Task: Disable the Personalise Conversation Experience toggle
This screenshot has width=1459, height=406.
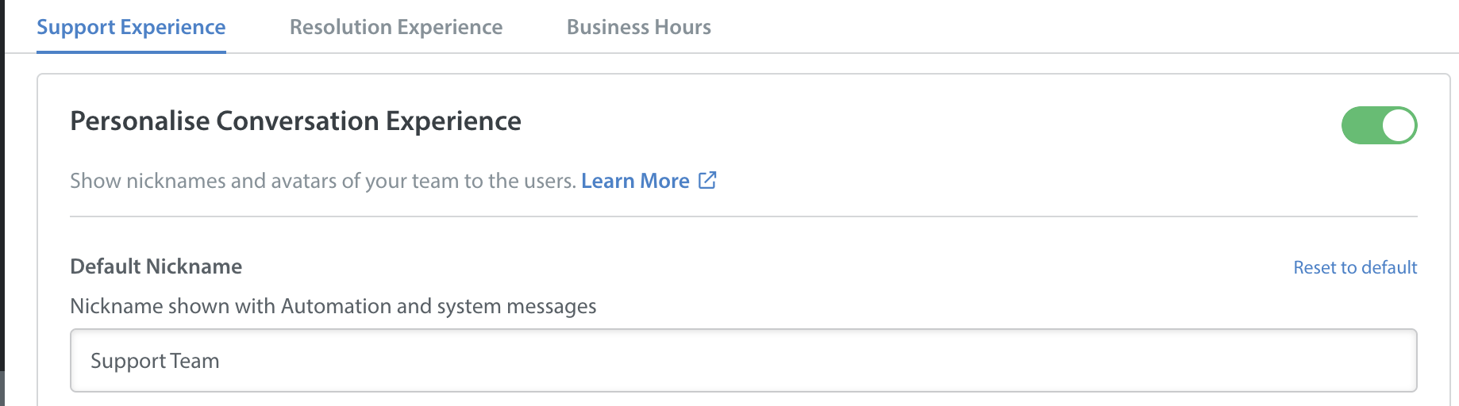Action: [1379, 125]
